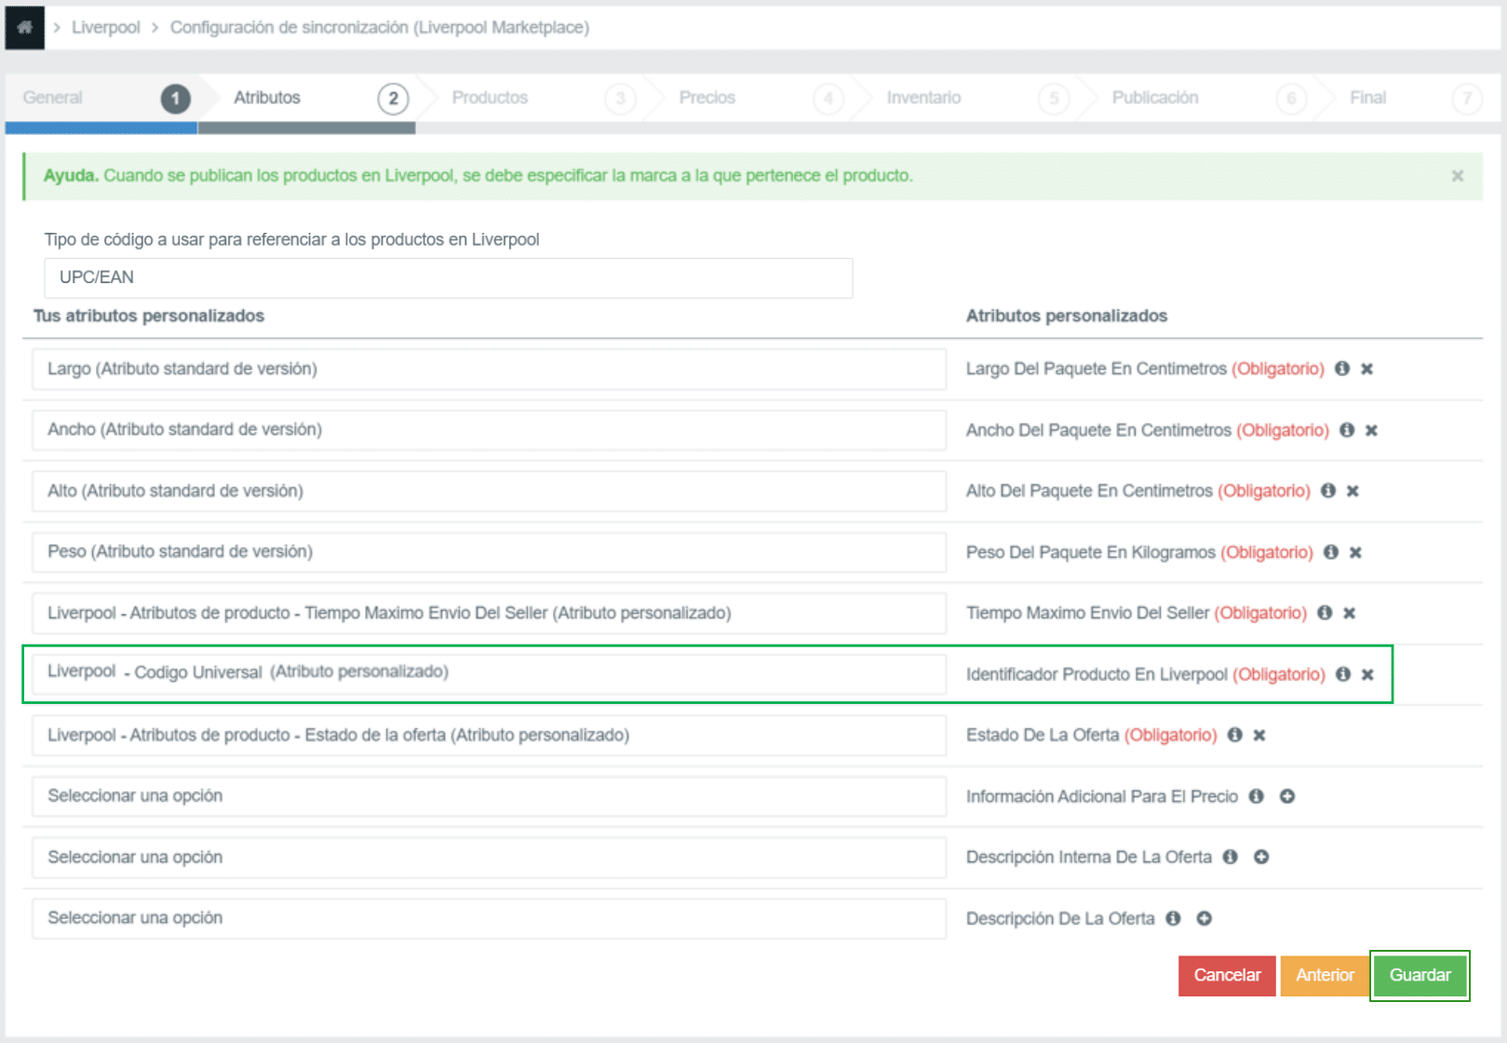
Task: Show info for Estado De La Oferta
Action: click(x=1235, y=735)
